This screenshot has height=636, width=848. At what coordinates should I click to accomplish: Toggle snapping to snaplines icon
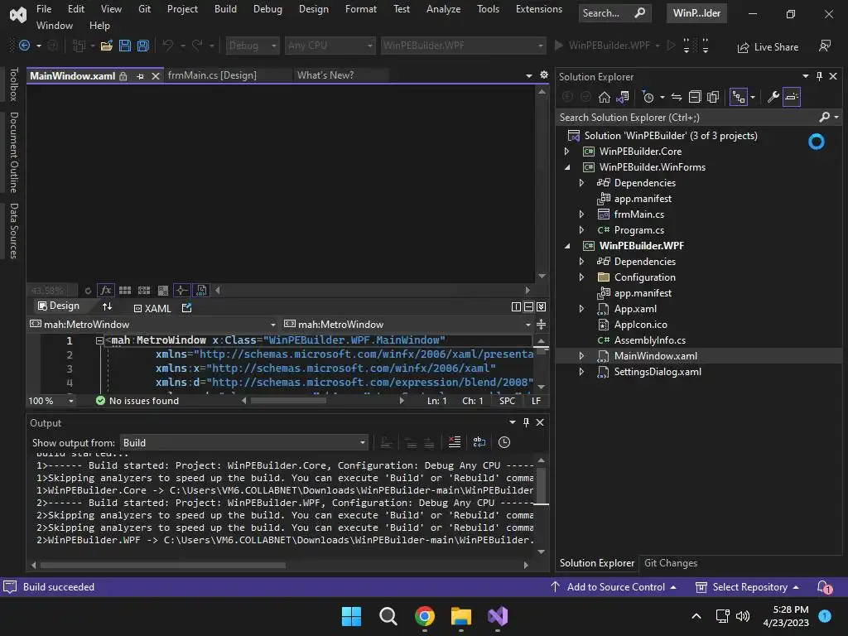pyautogui.click(x=181, y=291)
